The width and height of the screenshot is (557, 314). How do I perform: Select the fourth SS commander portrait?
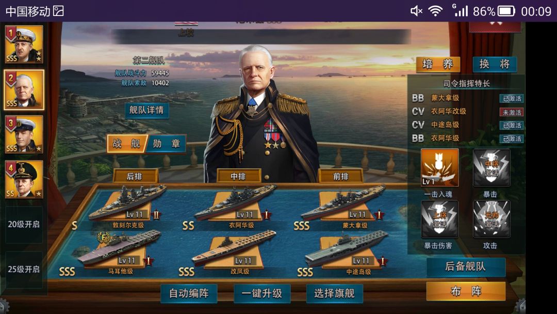[x=24, y=179]
